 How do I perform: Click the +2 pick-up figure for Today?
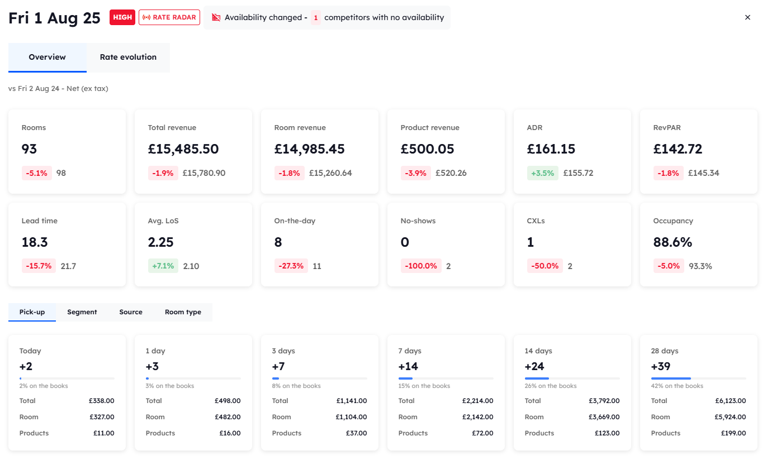26,367
